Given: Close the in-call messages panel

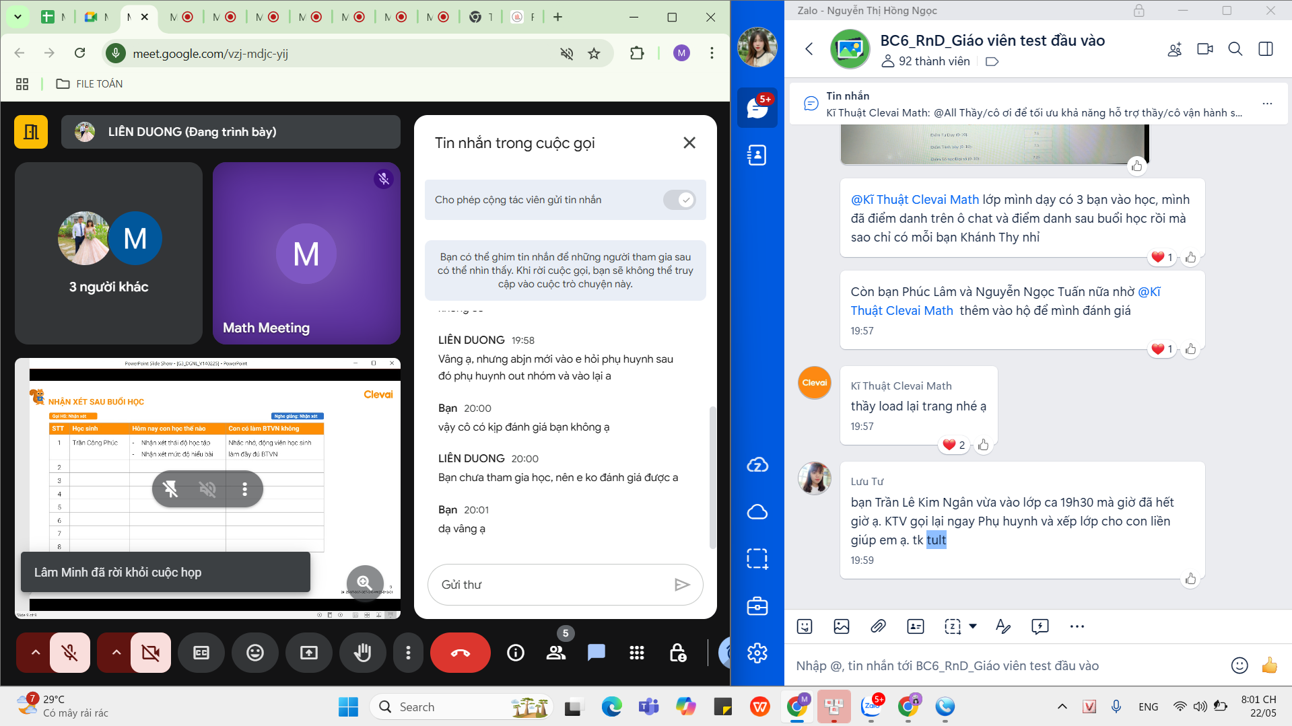Looking at the screenshot, I should point(689,143).
